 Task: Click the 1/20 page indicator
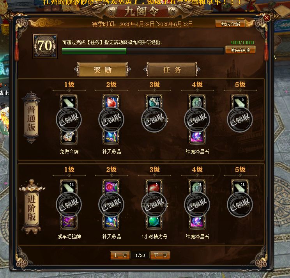140,255
